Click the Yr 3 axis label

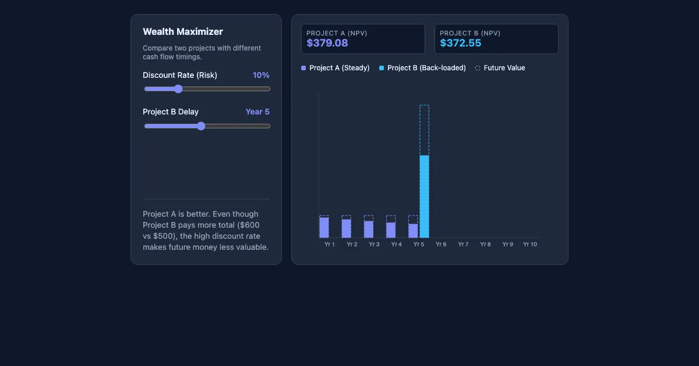[x=374, y=245]
